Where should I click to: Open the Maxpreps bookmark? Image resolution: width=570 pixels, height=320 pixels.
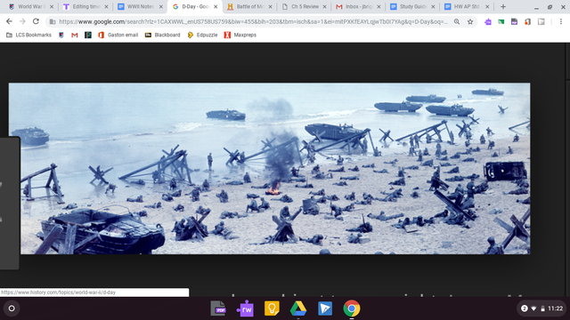click(x=240, y=35)
